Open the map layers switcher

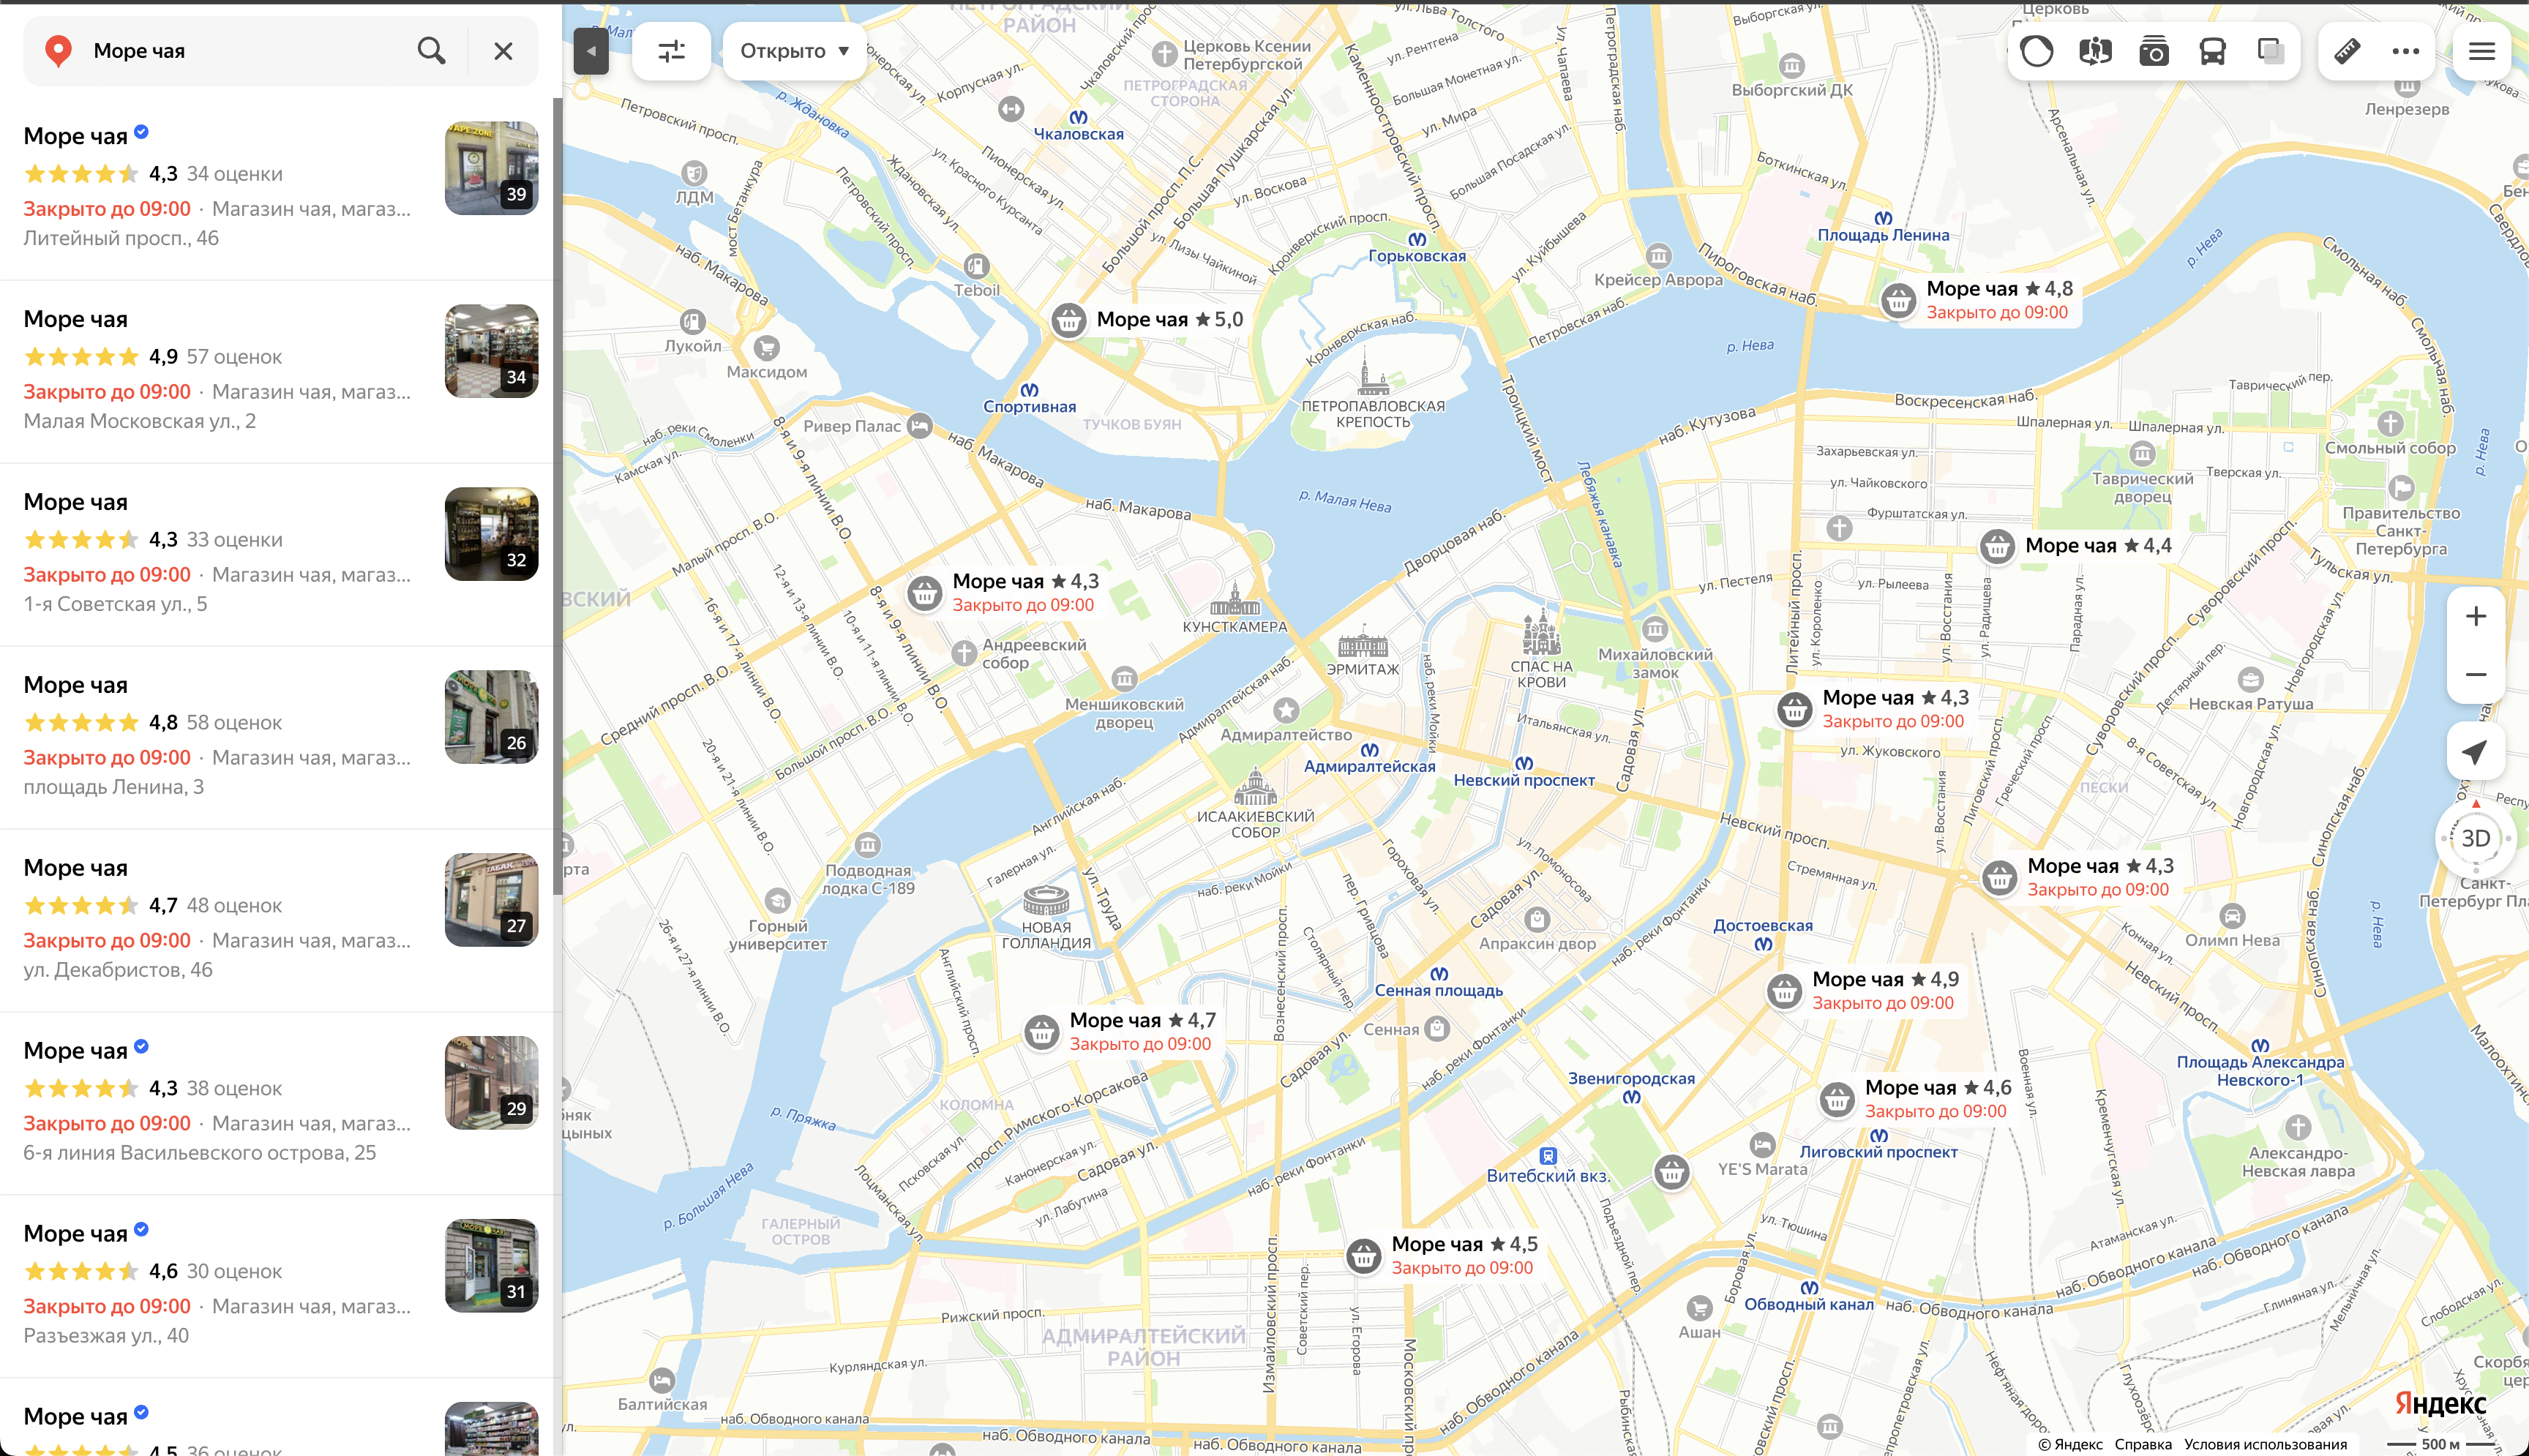click(x=2271, y=51)
